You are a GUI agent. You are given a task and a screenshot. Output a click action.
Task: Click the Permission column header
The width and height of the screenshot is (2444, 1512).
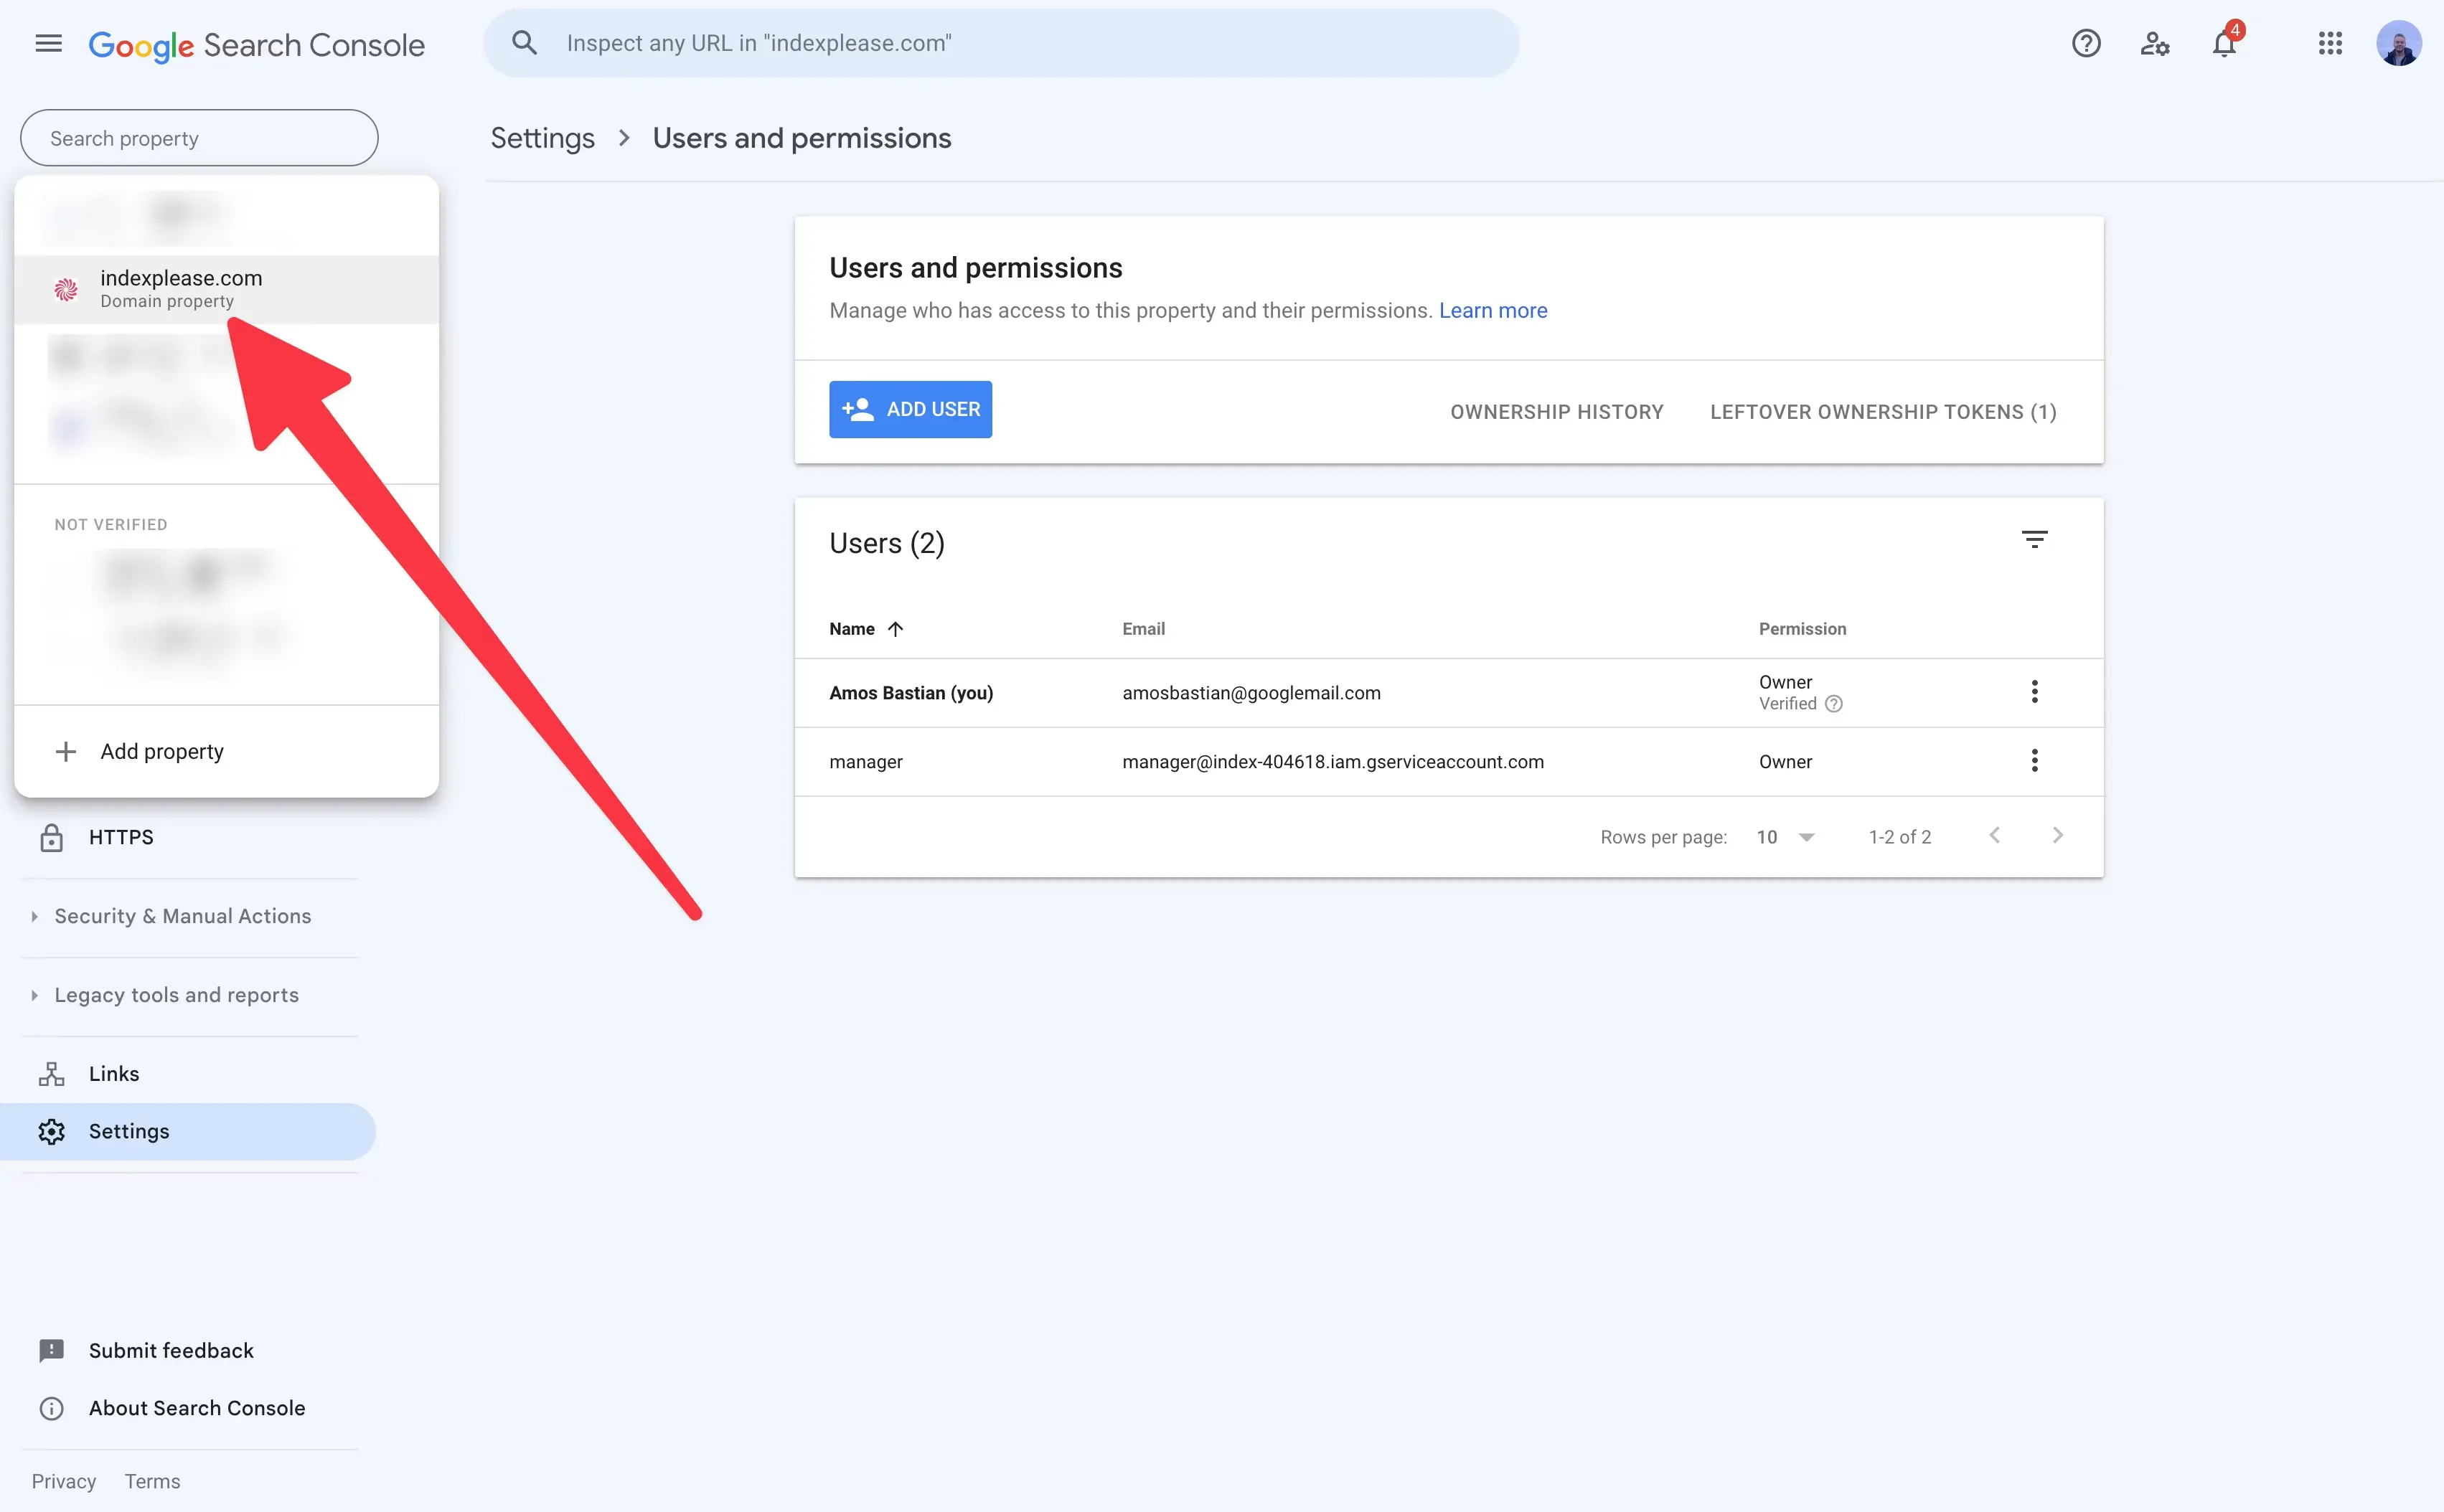(x=1803, y=629)
